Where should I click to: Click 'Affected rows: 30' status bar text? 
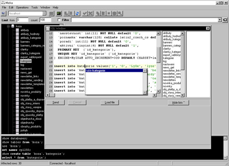tap(11, 163)
